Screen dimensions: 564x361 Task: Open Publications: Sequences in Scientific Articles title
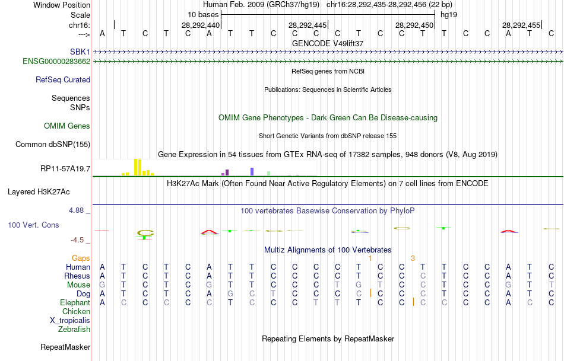tap(328, 90)
